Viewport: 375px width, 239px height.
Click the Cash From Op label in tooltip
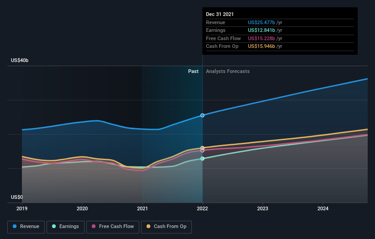(222, 47)
